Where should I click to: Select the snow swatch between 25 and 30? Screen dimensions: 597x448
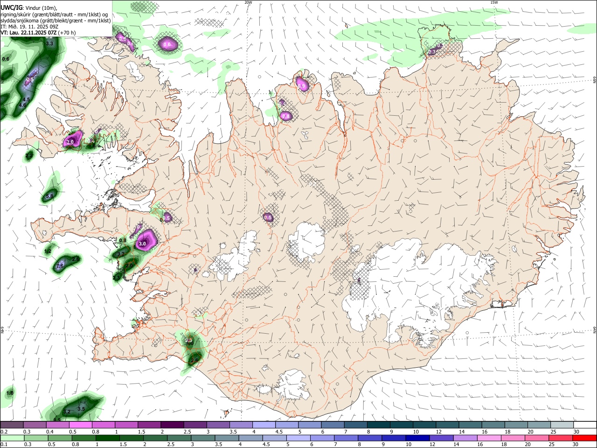(x=562, y=425)
